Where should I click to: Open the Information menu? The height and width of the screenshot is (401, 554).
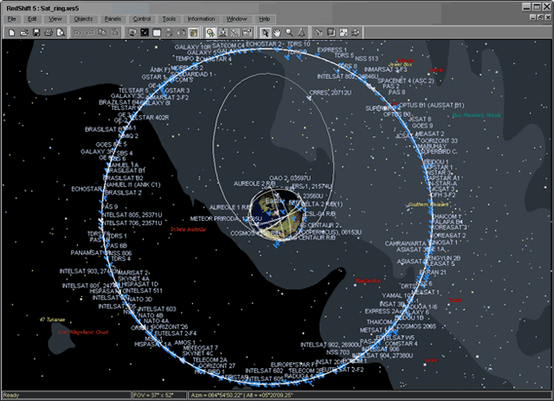pos(201,18)
